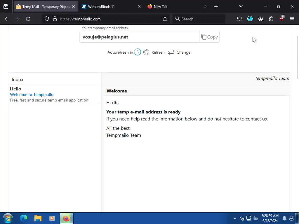
Task: Open the Firefox View tab overview icon
Action: pyautogui.click(x=6, y=7)
